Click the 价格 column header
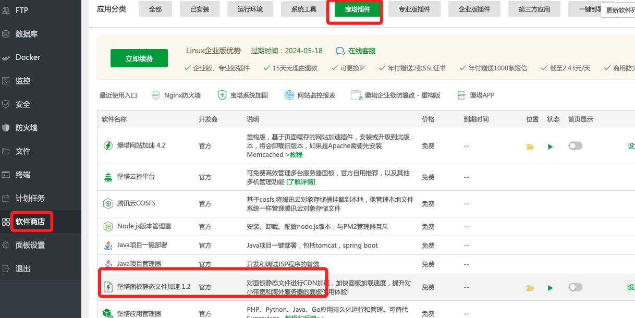This screenshot has height=318, width=635. (x=429, y=119)
